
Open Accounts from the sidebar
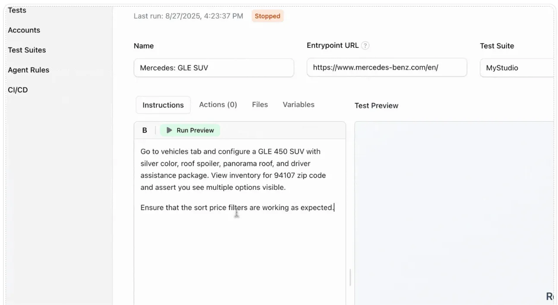(24, 30)
